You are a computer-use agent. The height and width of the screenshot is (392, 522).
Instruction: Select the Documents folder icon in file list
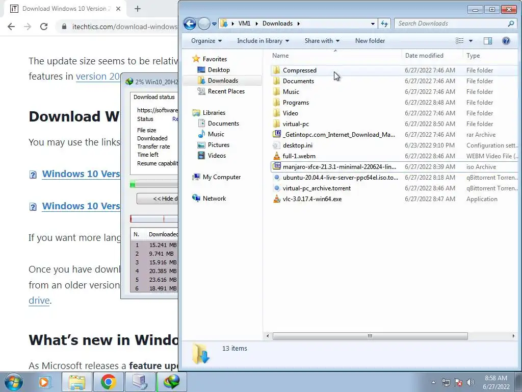click(x=276, y=81)
